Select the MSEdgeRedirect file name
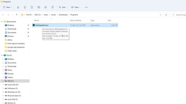 (42, 25)
